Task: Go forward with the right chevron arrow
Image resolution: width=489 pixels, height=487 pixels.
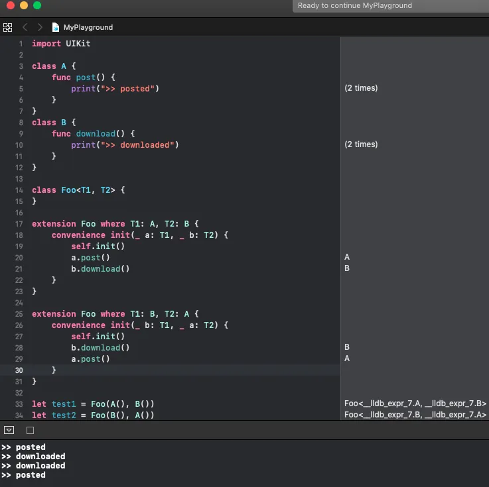Action: click(40, 27)
